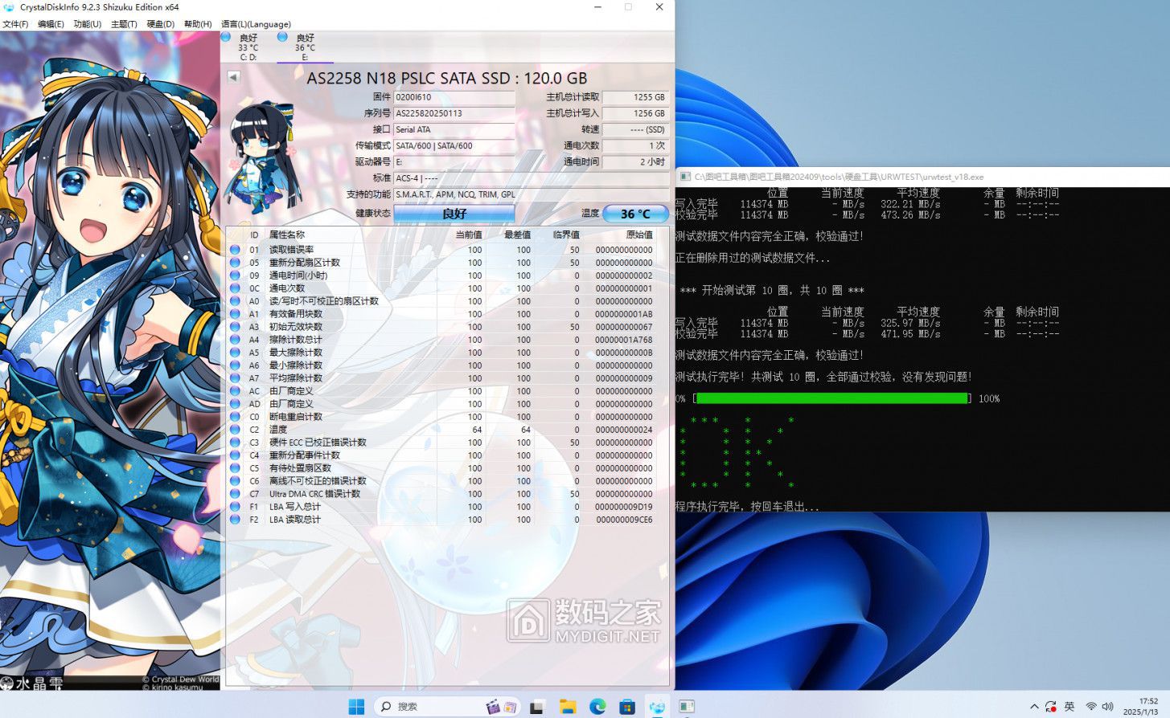The width and height of the screenshot is (1170, 718).
Task: Click the interface field showing Serial ATA
Action: (454, 129)
